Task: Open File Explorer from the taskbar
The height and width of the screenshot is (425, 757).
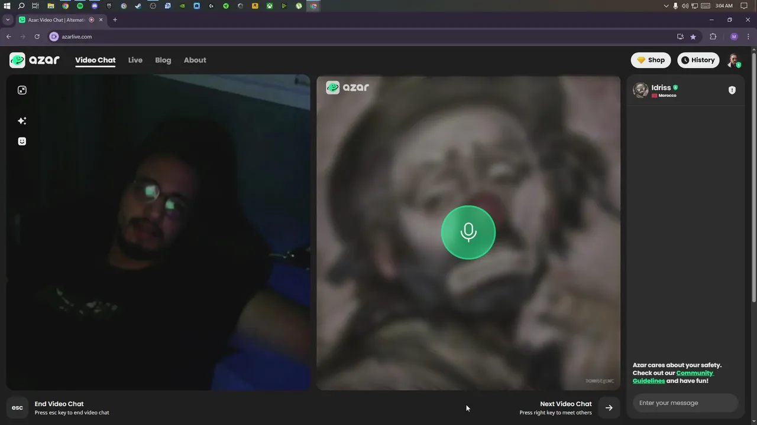Action: [x=51, y=6]
